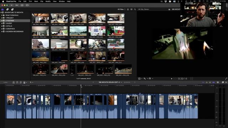Click the viewer video preview
228x128 pixels.
(x=182, y=44)
